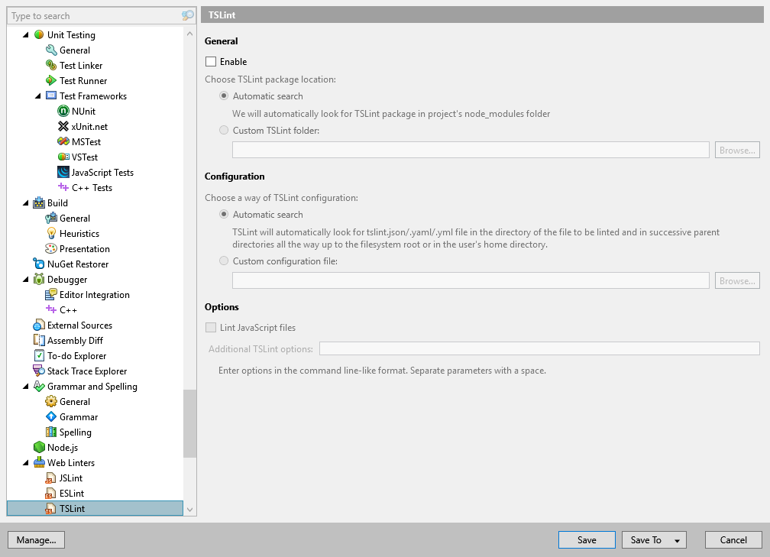Select the NuGet Restorer icon
770x557 pixels.
point(38,264)
